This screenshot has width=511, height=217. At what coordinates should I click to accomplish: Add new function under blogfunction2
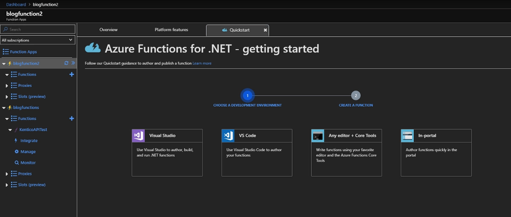[x=72, y=75]
